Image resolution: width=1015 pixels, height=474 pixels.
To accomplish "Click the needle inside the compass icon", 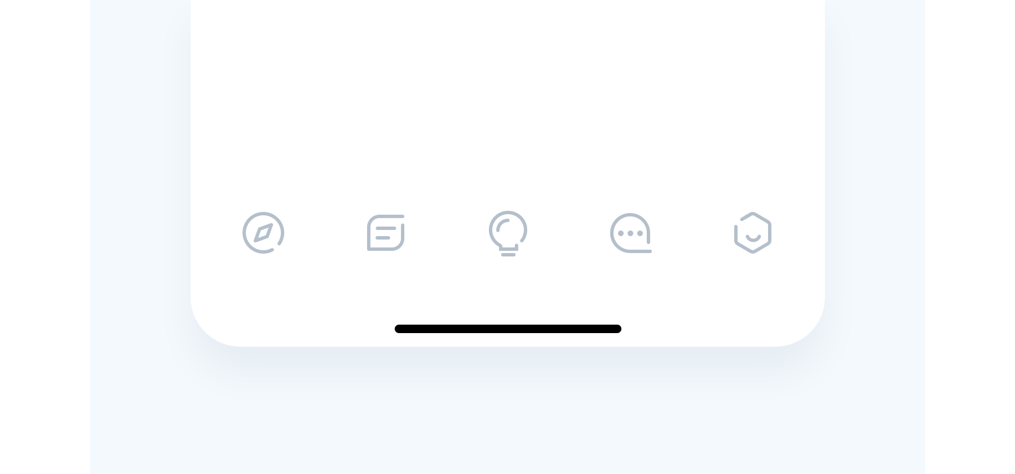I will (263, 233).
